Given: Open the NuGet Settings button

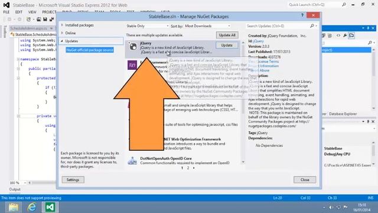Looking at the screenshot, I should click(73, 180).
